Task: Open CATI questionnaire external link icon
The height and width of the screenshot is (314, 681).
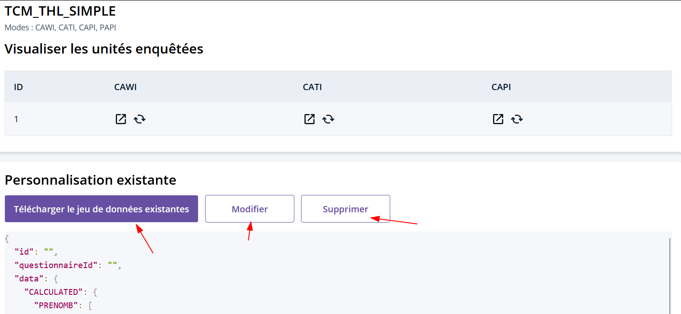Action: pyautogui.click(x=310, y=119)
